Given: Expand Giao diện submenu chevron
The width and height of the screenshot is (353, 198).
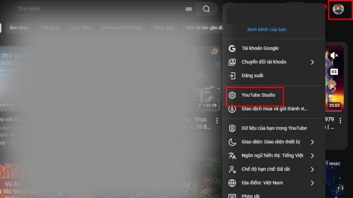Looking at the screenshot, I should click(312, 142).
